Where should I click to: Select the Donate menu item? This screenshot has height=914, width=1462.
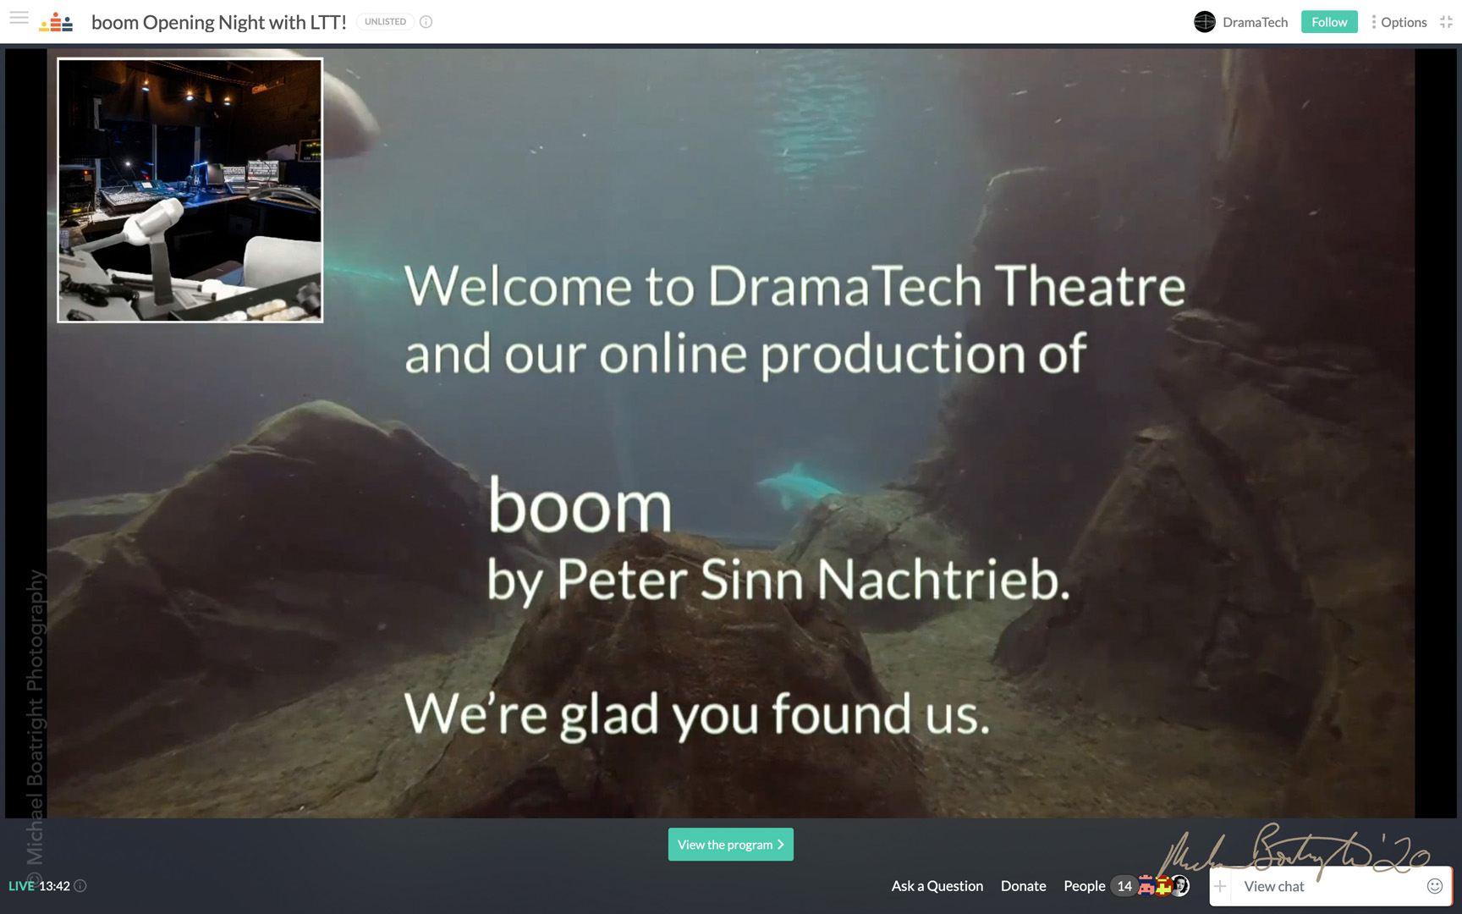pos(1023,886)
